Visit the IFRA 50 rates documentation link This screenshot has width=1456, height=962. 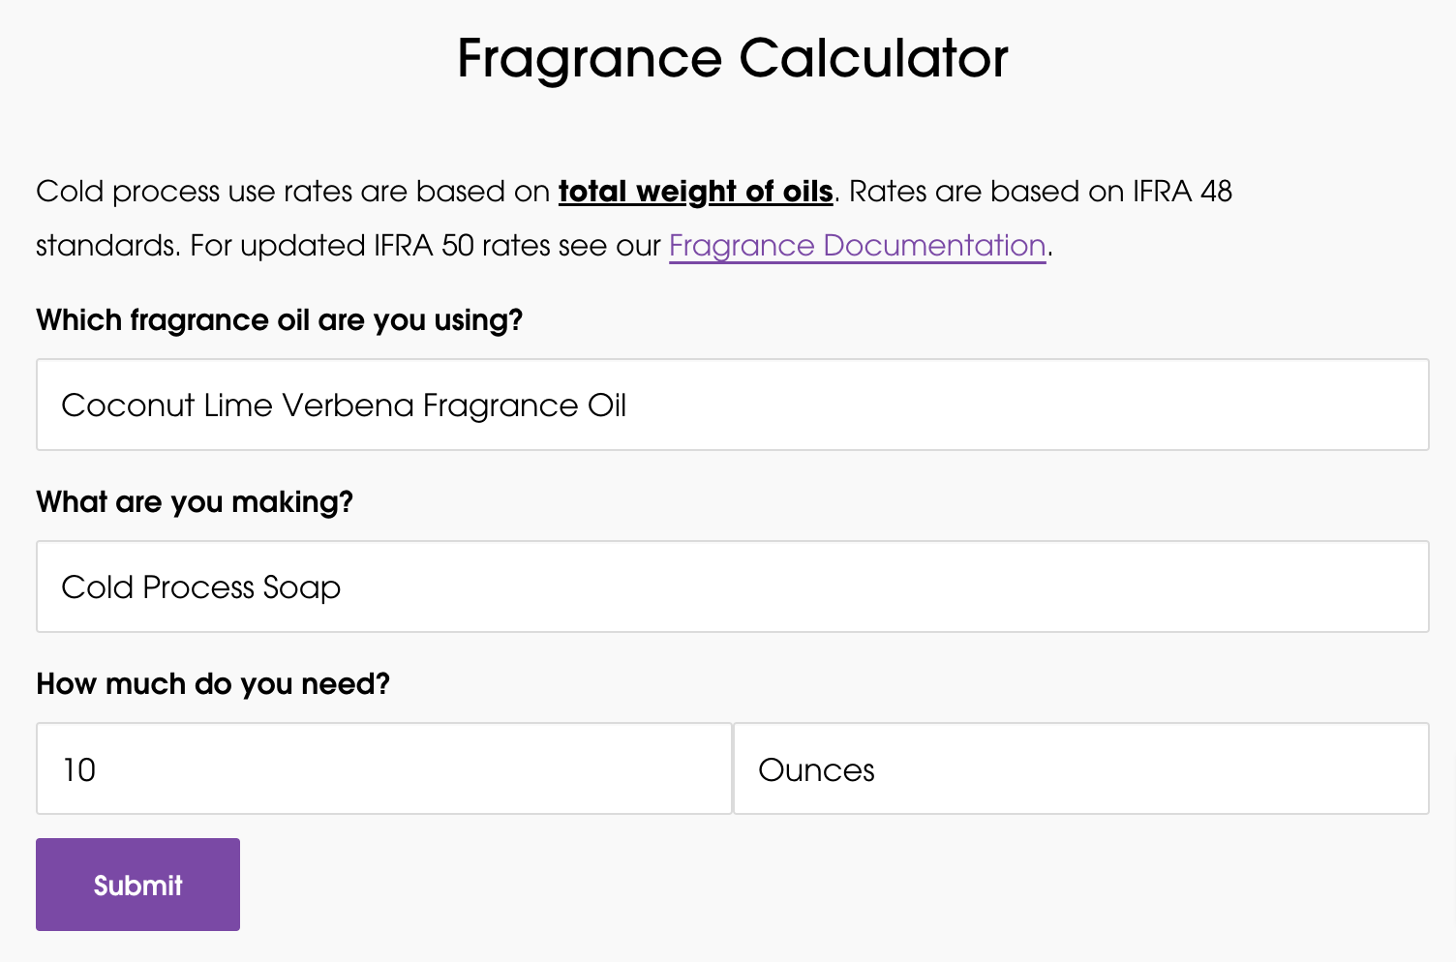pyautogui.click(x=856, y=245)
